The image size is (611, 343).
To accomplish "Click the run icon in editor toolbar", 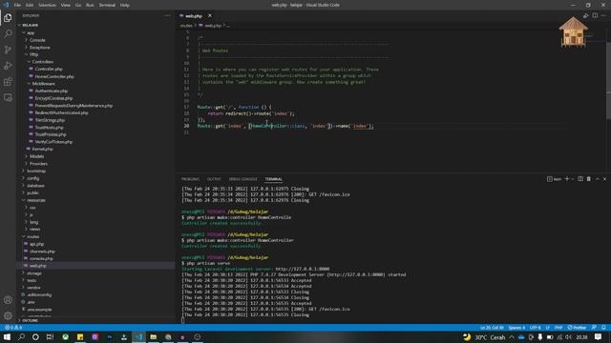I will pos(585,15).
